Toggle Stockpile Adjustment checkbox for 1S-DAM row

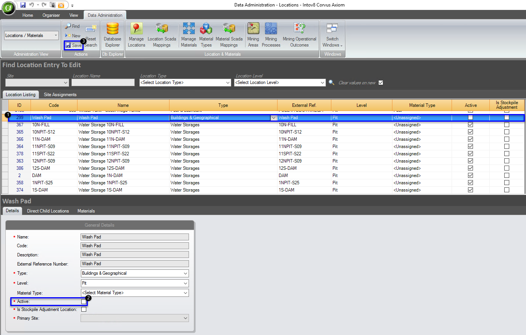(507, 190)
